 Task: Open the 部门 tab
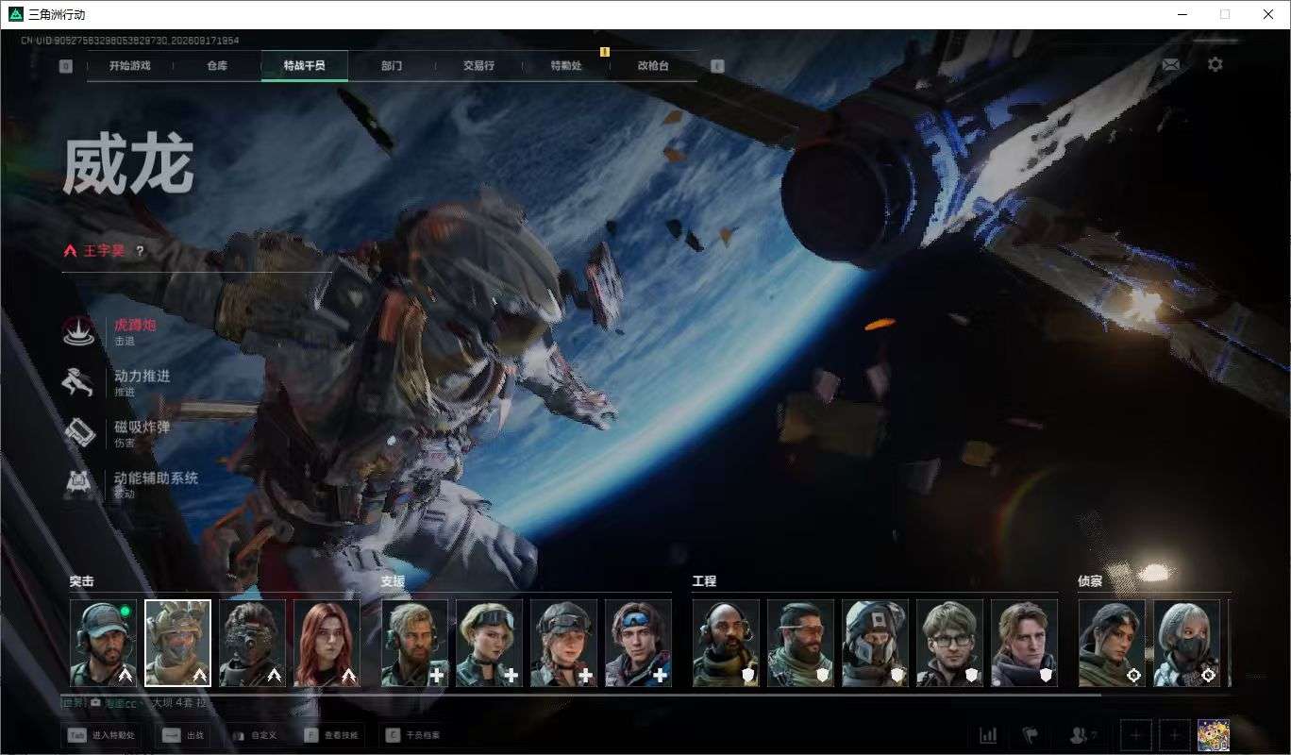[x=392, y=66]
